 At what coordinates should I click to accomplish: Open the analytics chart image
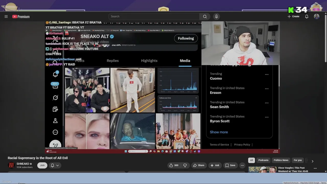(x=178, y=90)
